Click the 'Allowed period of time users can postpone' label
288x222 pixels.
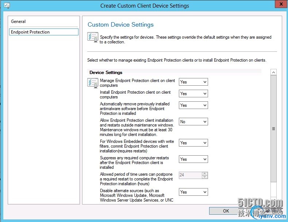pyautogui.click(x=136, y=179)
